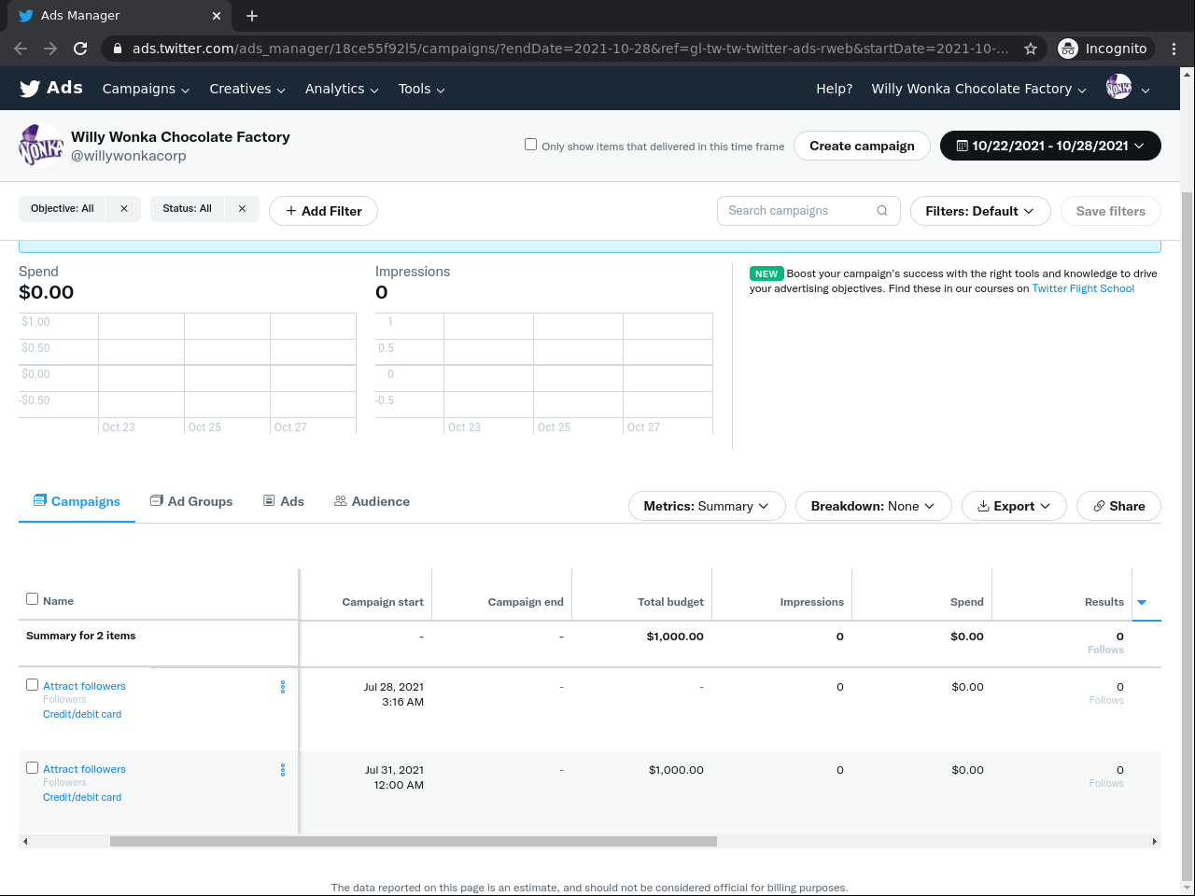Click the Twitter Ads bird logo
The height and width of the screenshot is (896, 1195).
click(x=30, y=89)
